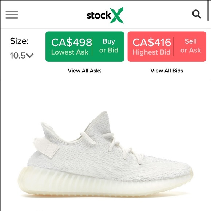Click the vertical scrollbar at top right

pos(208,11)
